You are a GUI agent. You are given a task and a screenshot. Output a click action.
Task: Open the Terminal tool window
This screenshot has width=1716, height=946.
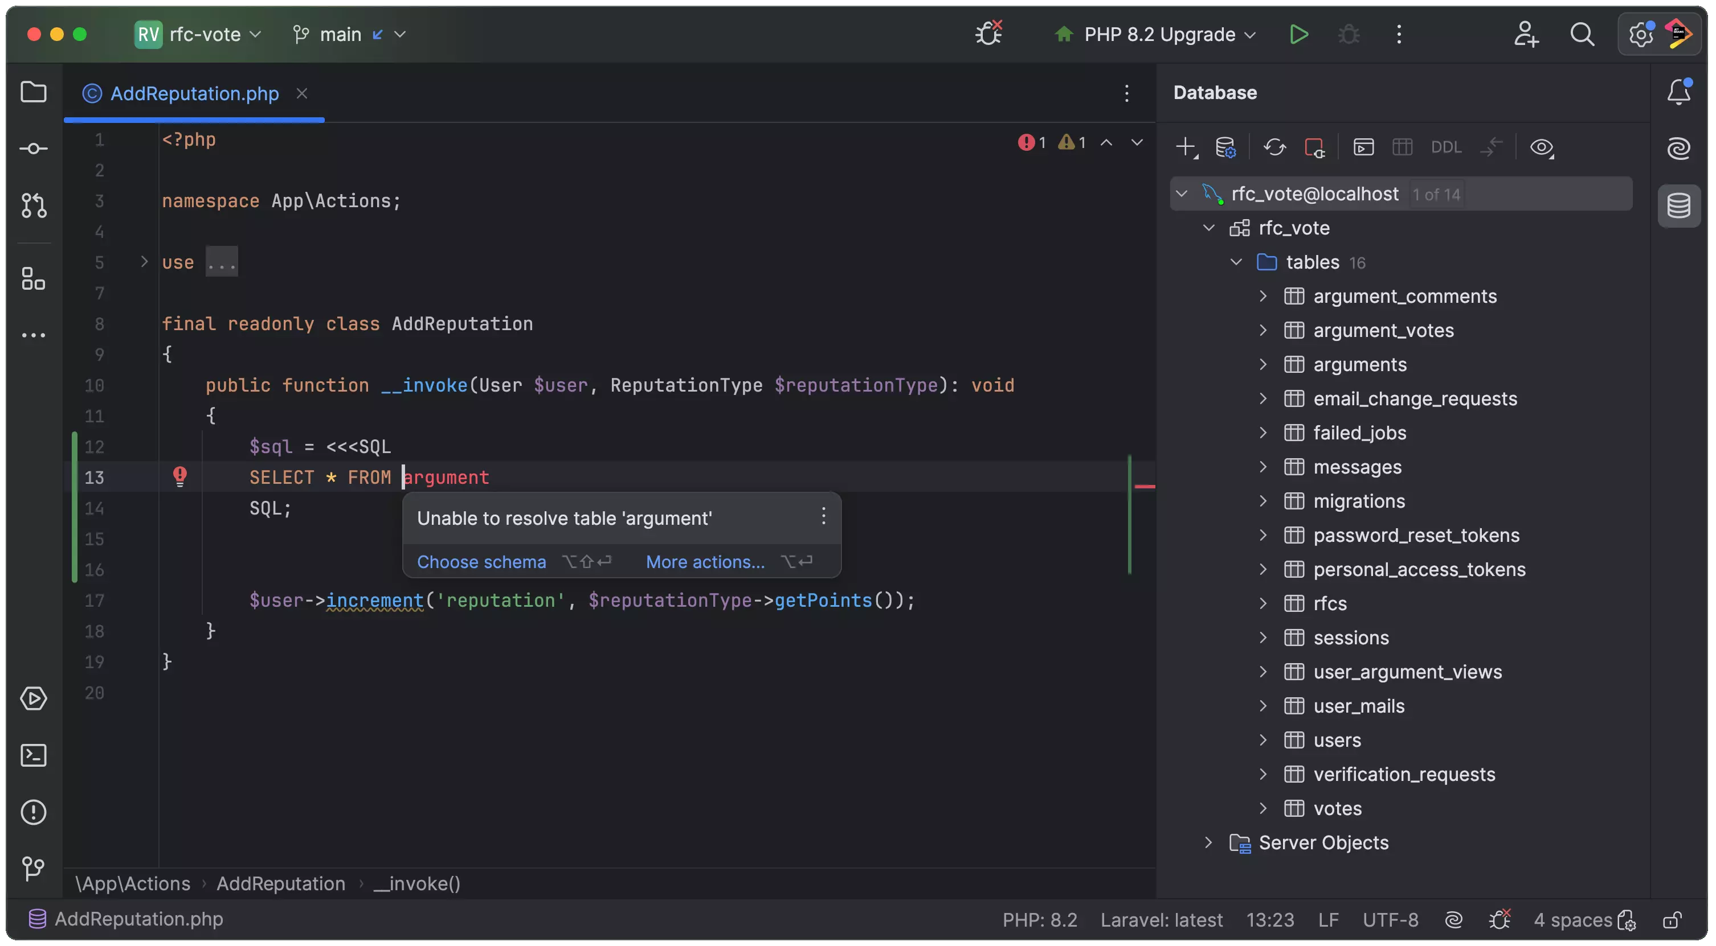tap(33, 755)
